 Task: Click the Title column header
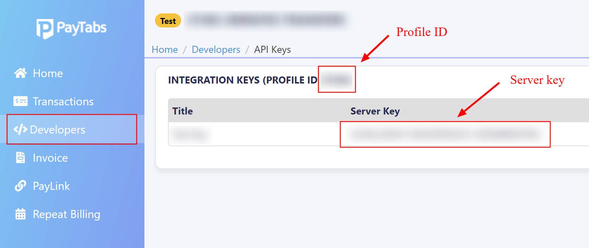click(182, 111)
